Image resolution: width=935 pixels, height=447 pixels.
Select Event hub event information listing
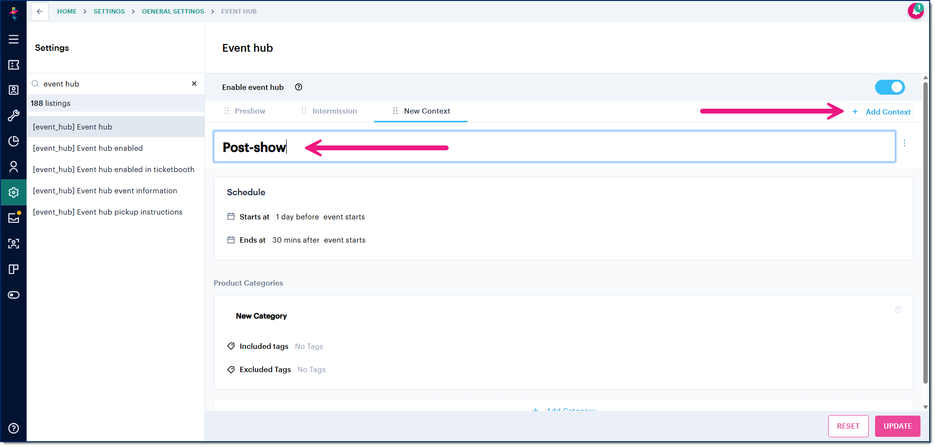pyautogui.click(x=116, y=190)
